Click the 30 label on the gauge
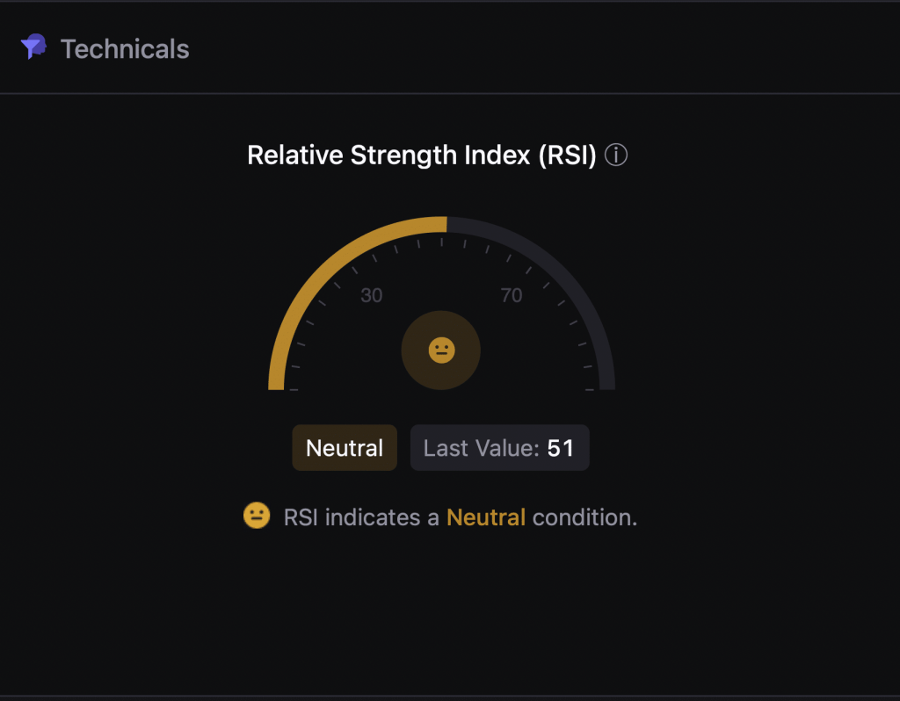The width and height of the screenshot is (900, 701). [x=372, y=295]
